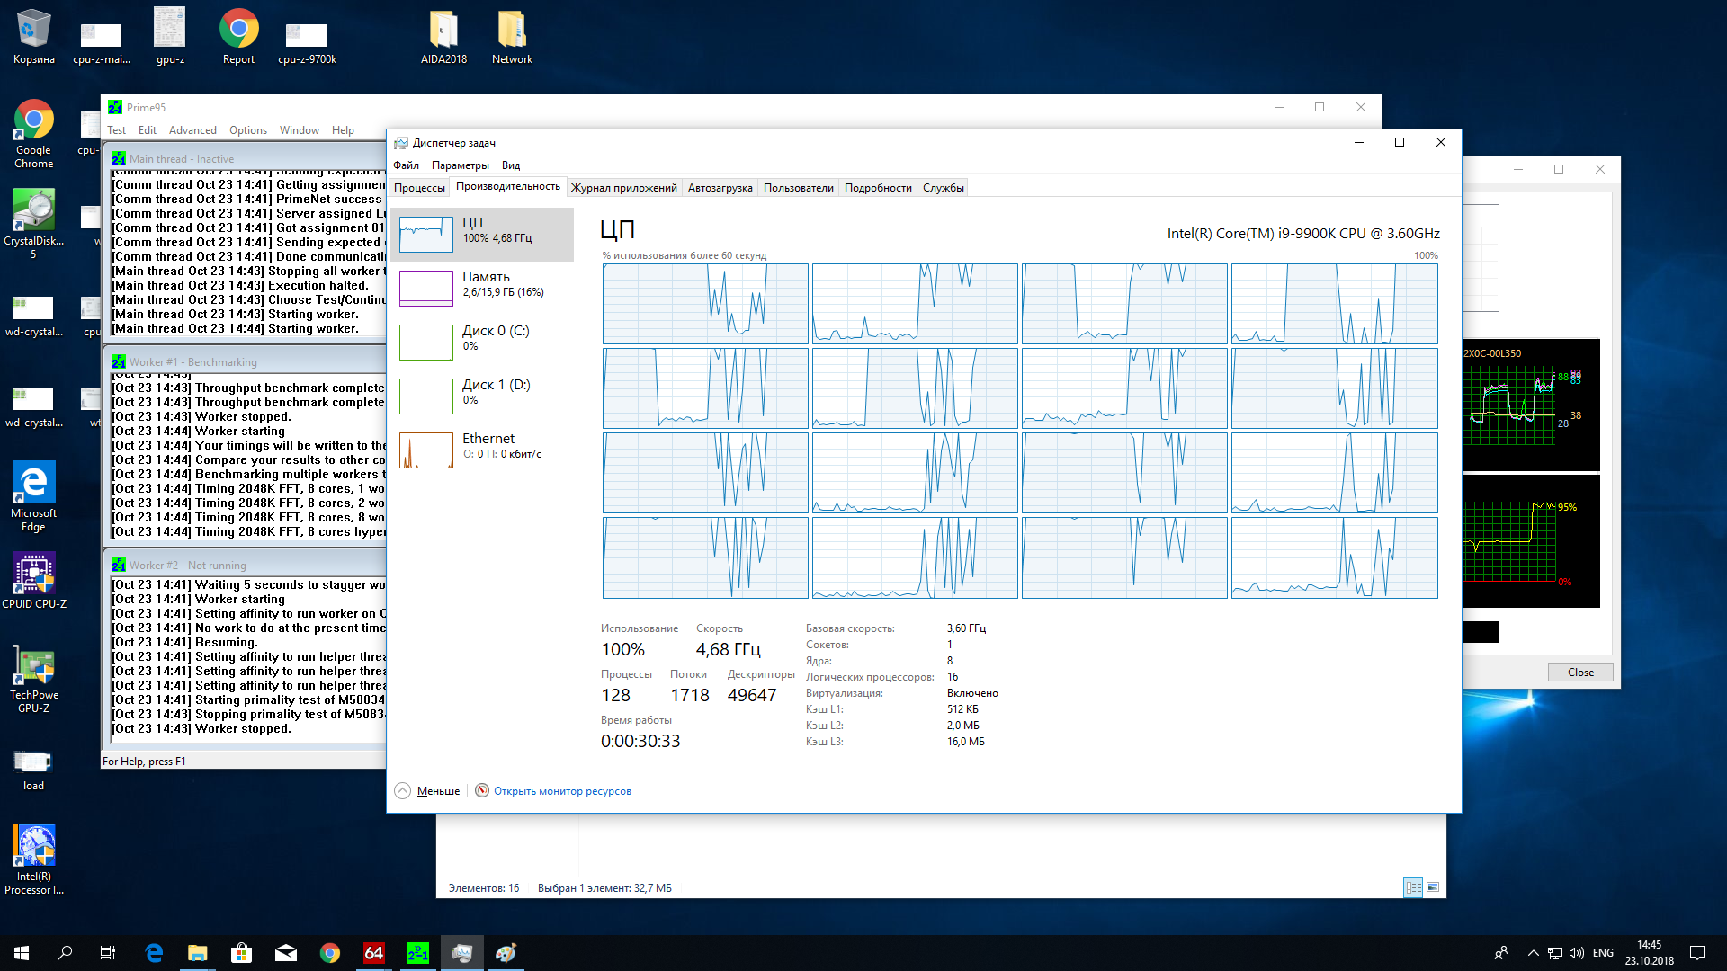1727x971 pixels.
Task: Open the Network folder on desktop
Action: click(x=512, y=36)
